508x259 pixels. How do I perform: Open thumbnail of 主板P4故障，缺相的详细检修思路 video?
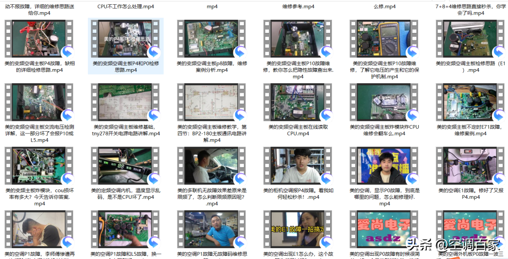[x=39, y=39]
